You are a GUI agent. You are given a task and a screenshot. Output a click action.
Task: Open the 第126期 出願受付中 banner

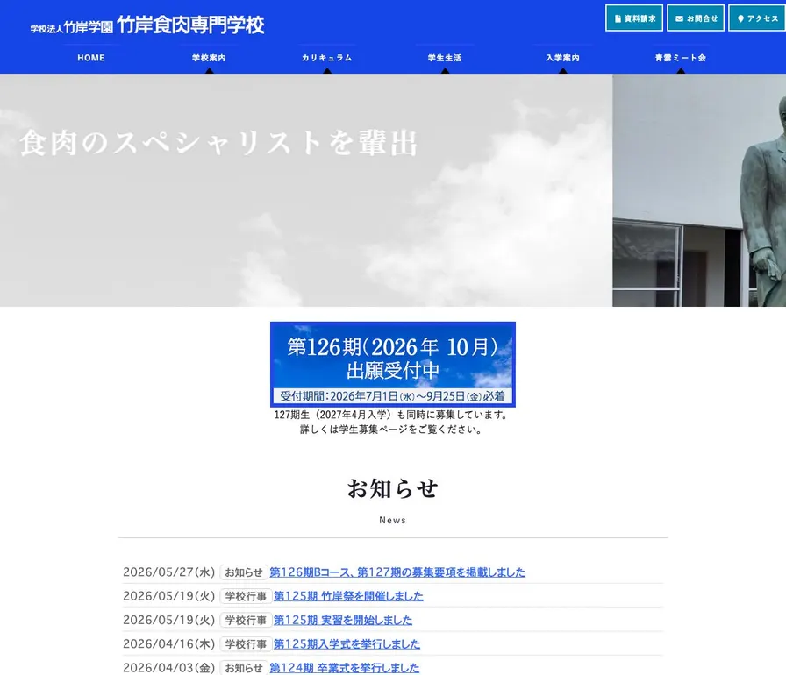392,364
